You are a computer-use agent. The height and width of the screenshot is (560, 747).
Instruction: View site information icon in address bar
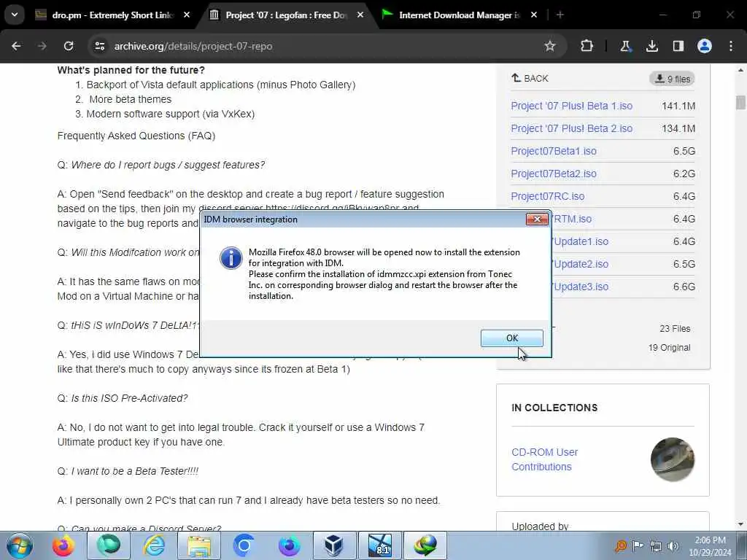99,46
